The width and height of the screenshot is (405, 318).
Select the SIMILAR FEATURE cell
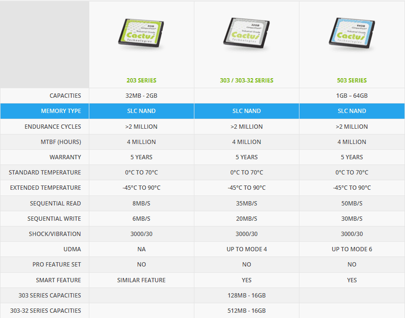pyautogui.click(x=141, y=280)
